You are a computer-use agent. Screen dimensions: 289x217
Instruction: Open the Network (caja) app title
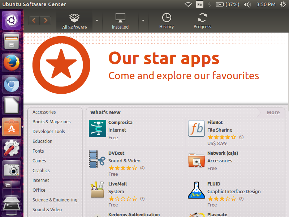223,153
